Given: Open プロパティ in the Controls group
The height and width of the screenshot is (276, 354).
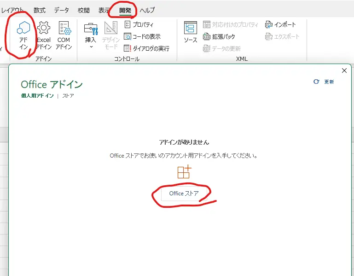Looking at the screenshot, I should click(139, 24).
